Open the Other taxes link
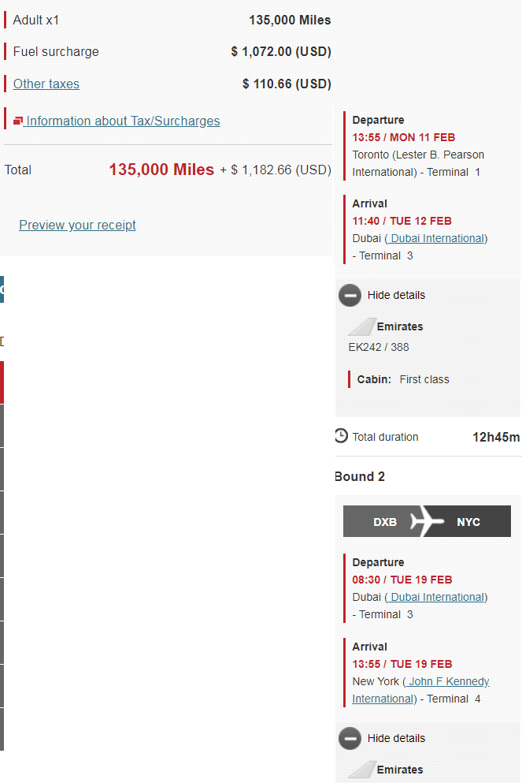Screen dimensions: 522x783 pyautogui.click(x=46, y=84)
